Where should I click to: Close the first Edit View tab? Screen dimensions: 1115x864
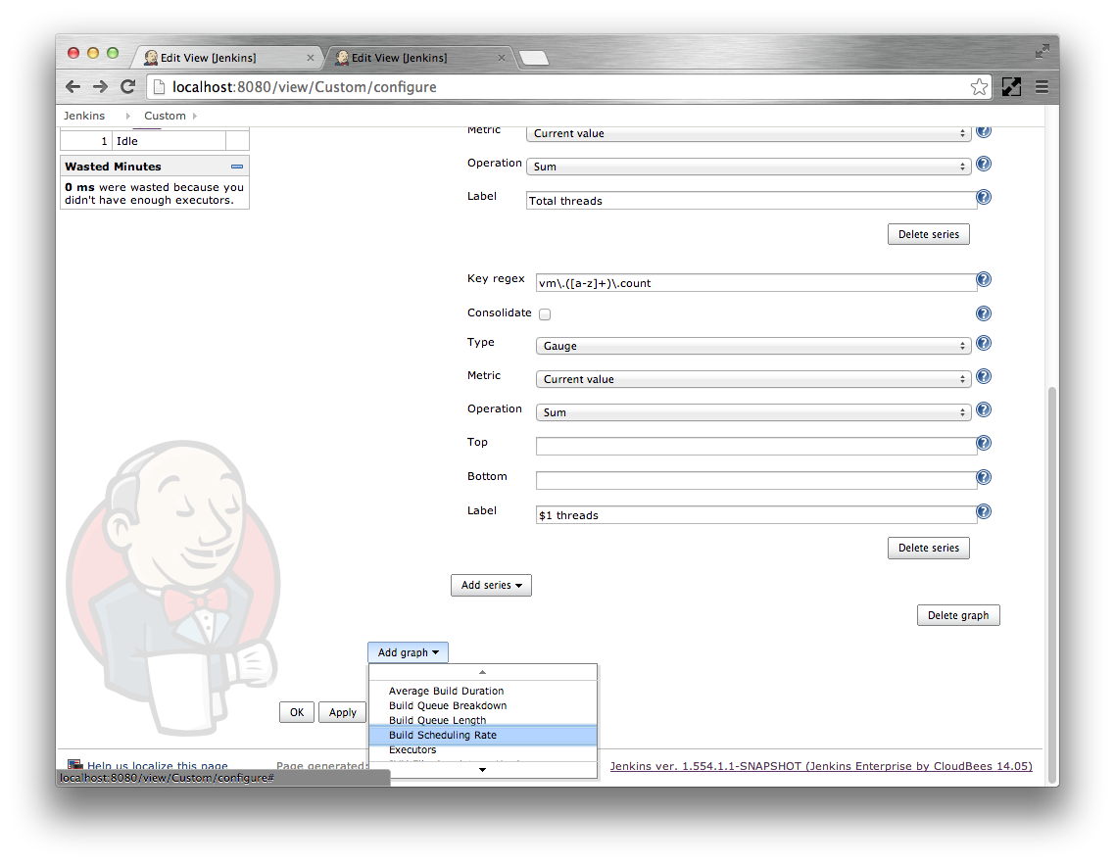pyautogui.click(x=310, y=58)
